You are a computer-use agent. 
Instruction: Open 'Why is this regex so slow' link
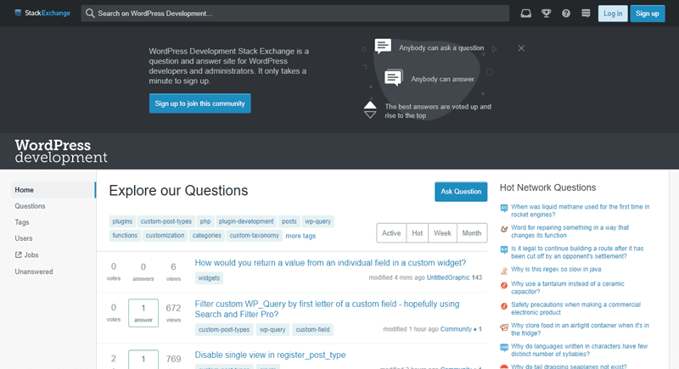[x=556, y=269]
